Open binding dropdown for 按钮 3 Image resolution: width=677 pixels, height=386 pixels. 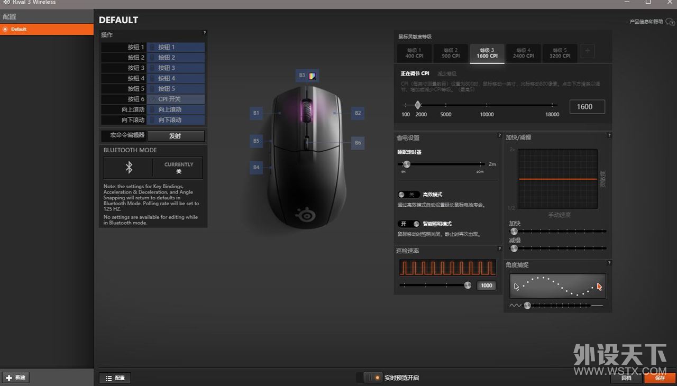point(176,68)
